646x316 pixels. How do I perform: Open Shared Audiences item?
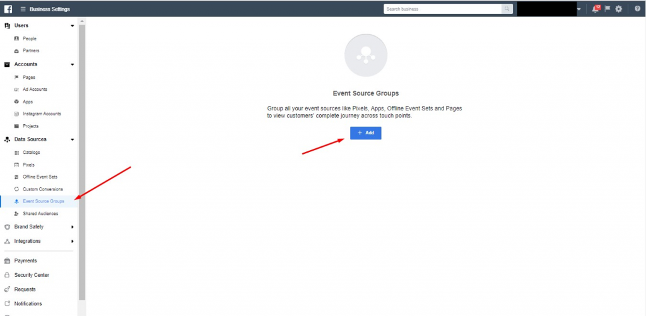(40, 214)
